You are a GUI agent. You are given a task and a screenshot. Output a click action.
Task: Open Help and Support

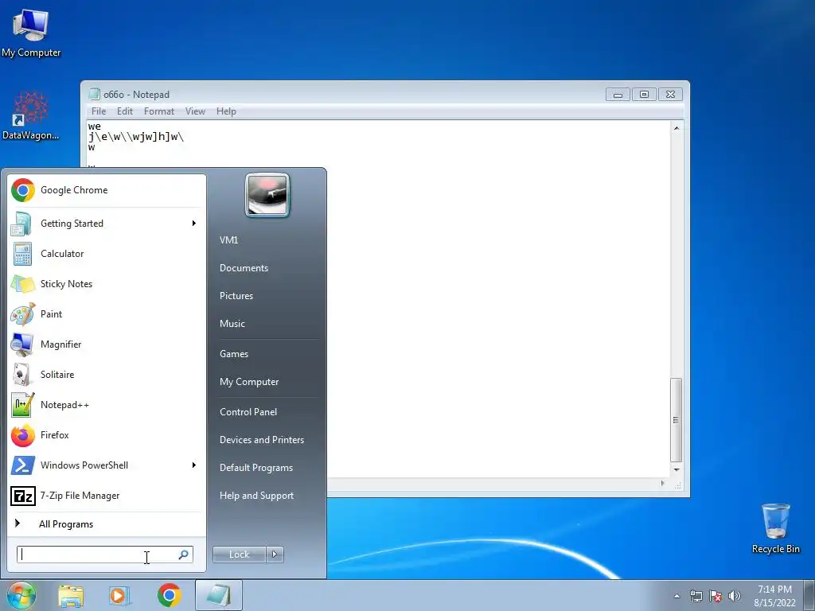pyautogui.click(x=257, y=496)
